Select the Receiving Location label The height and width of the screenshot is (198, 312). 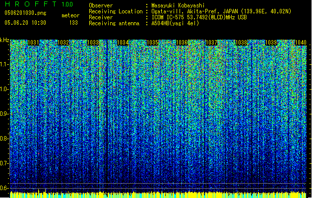click(x=116, y=11)
